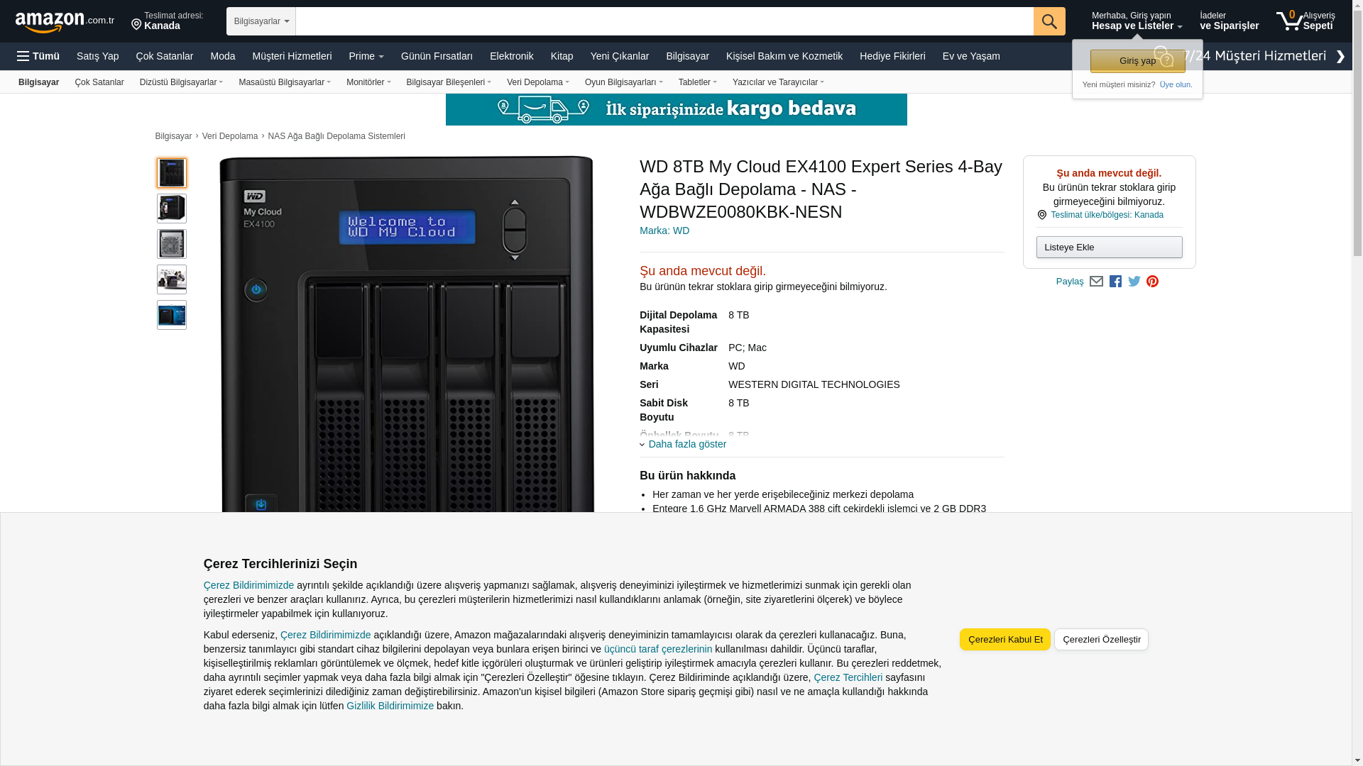Click in the search text field
The height and width of the screenshot is (766, 1363).
pos(664,21)
